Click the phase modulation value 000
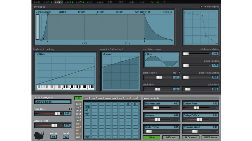The height and width of the screenshot is (141, 252). click(x=215, y=77)
